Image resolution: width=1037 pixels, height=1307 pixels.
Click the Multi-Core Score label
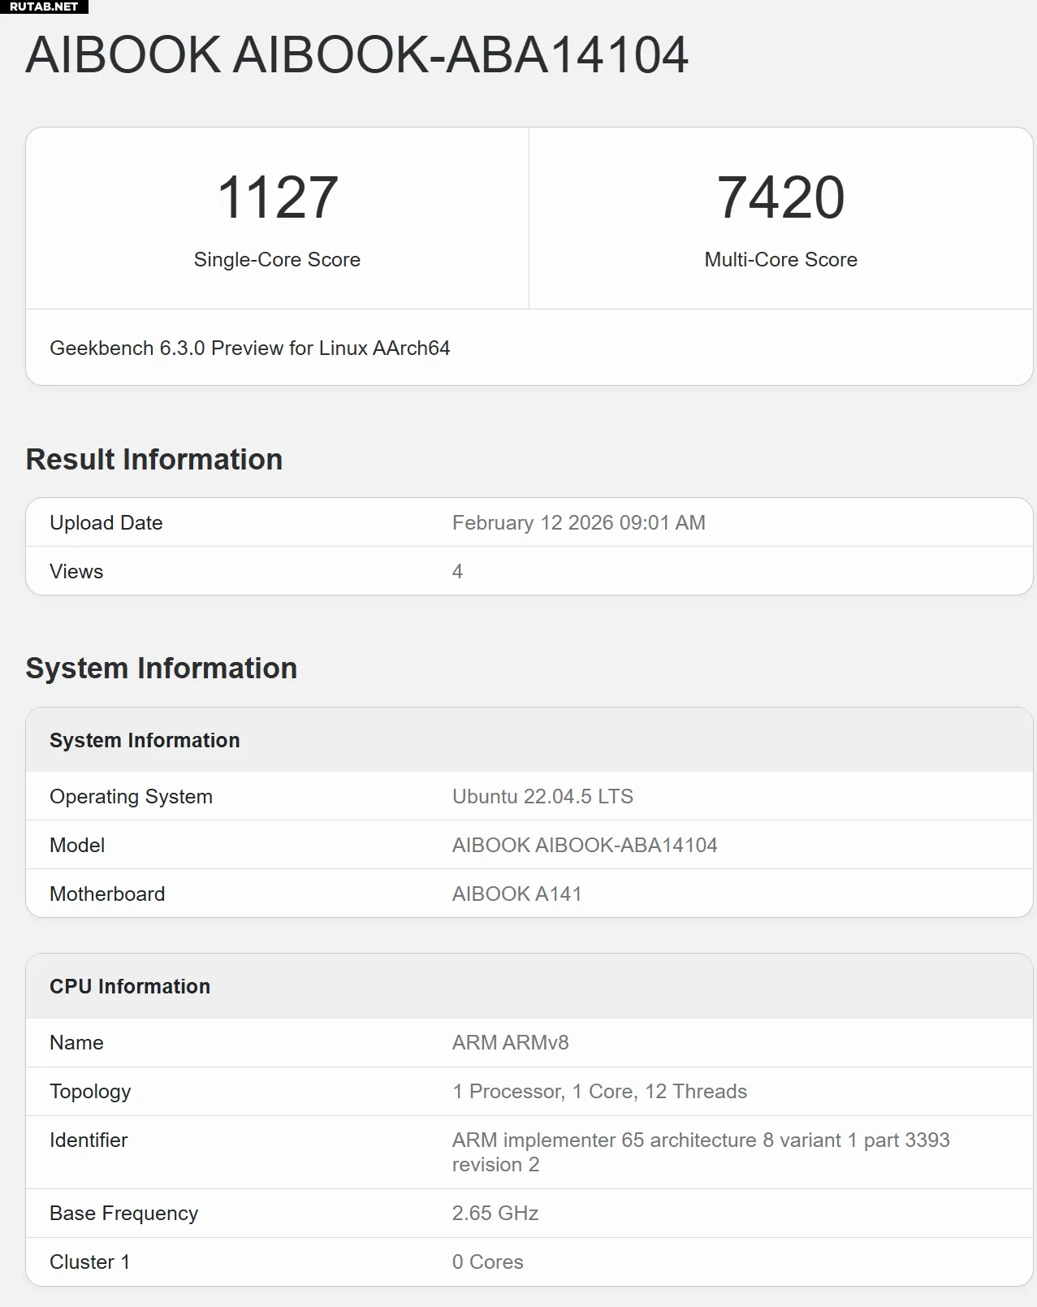click(780, 260)
